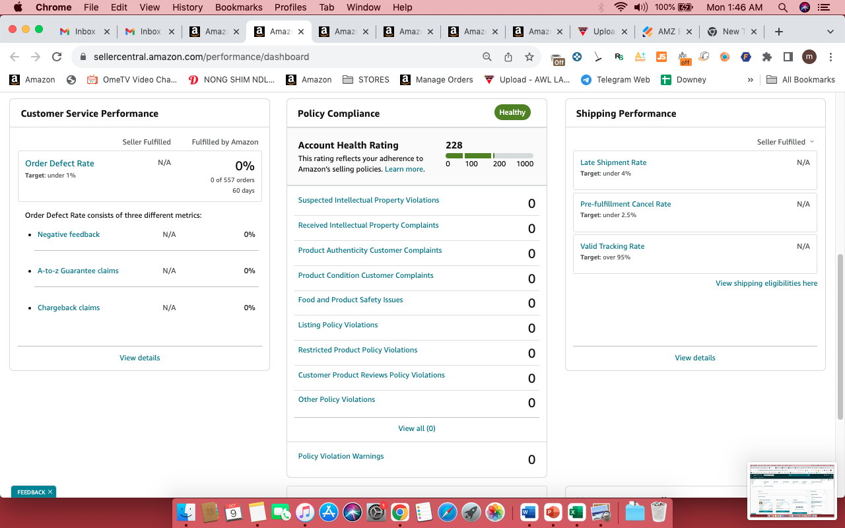Open the screenshot preview thumbnail
The image size is (845, 528).
click(792, 491)
